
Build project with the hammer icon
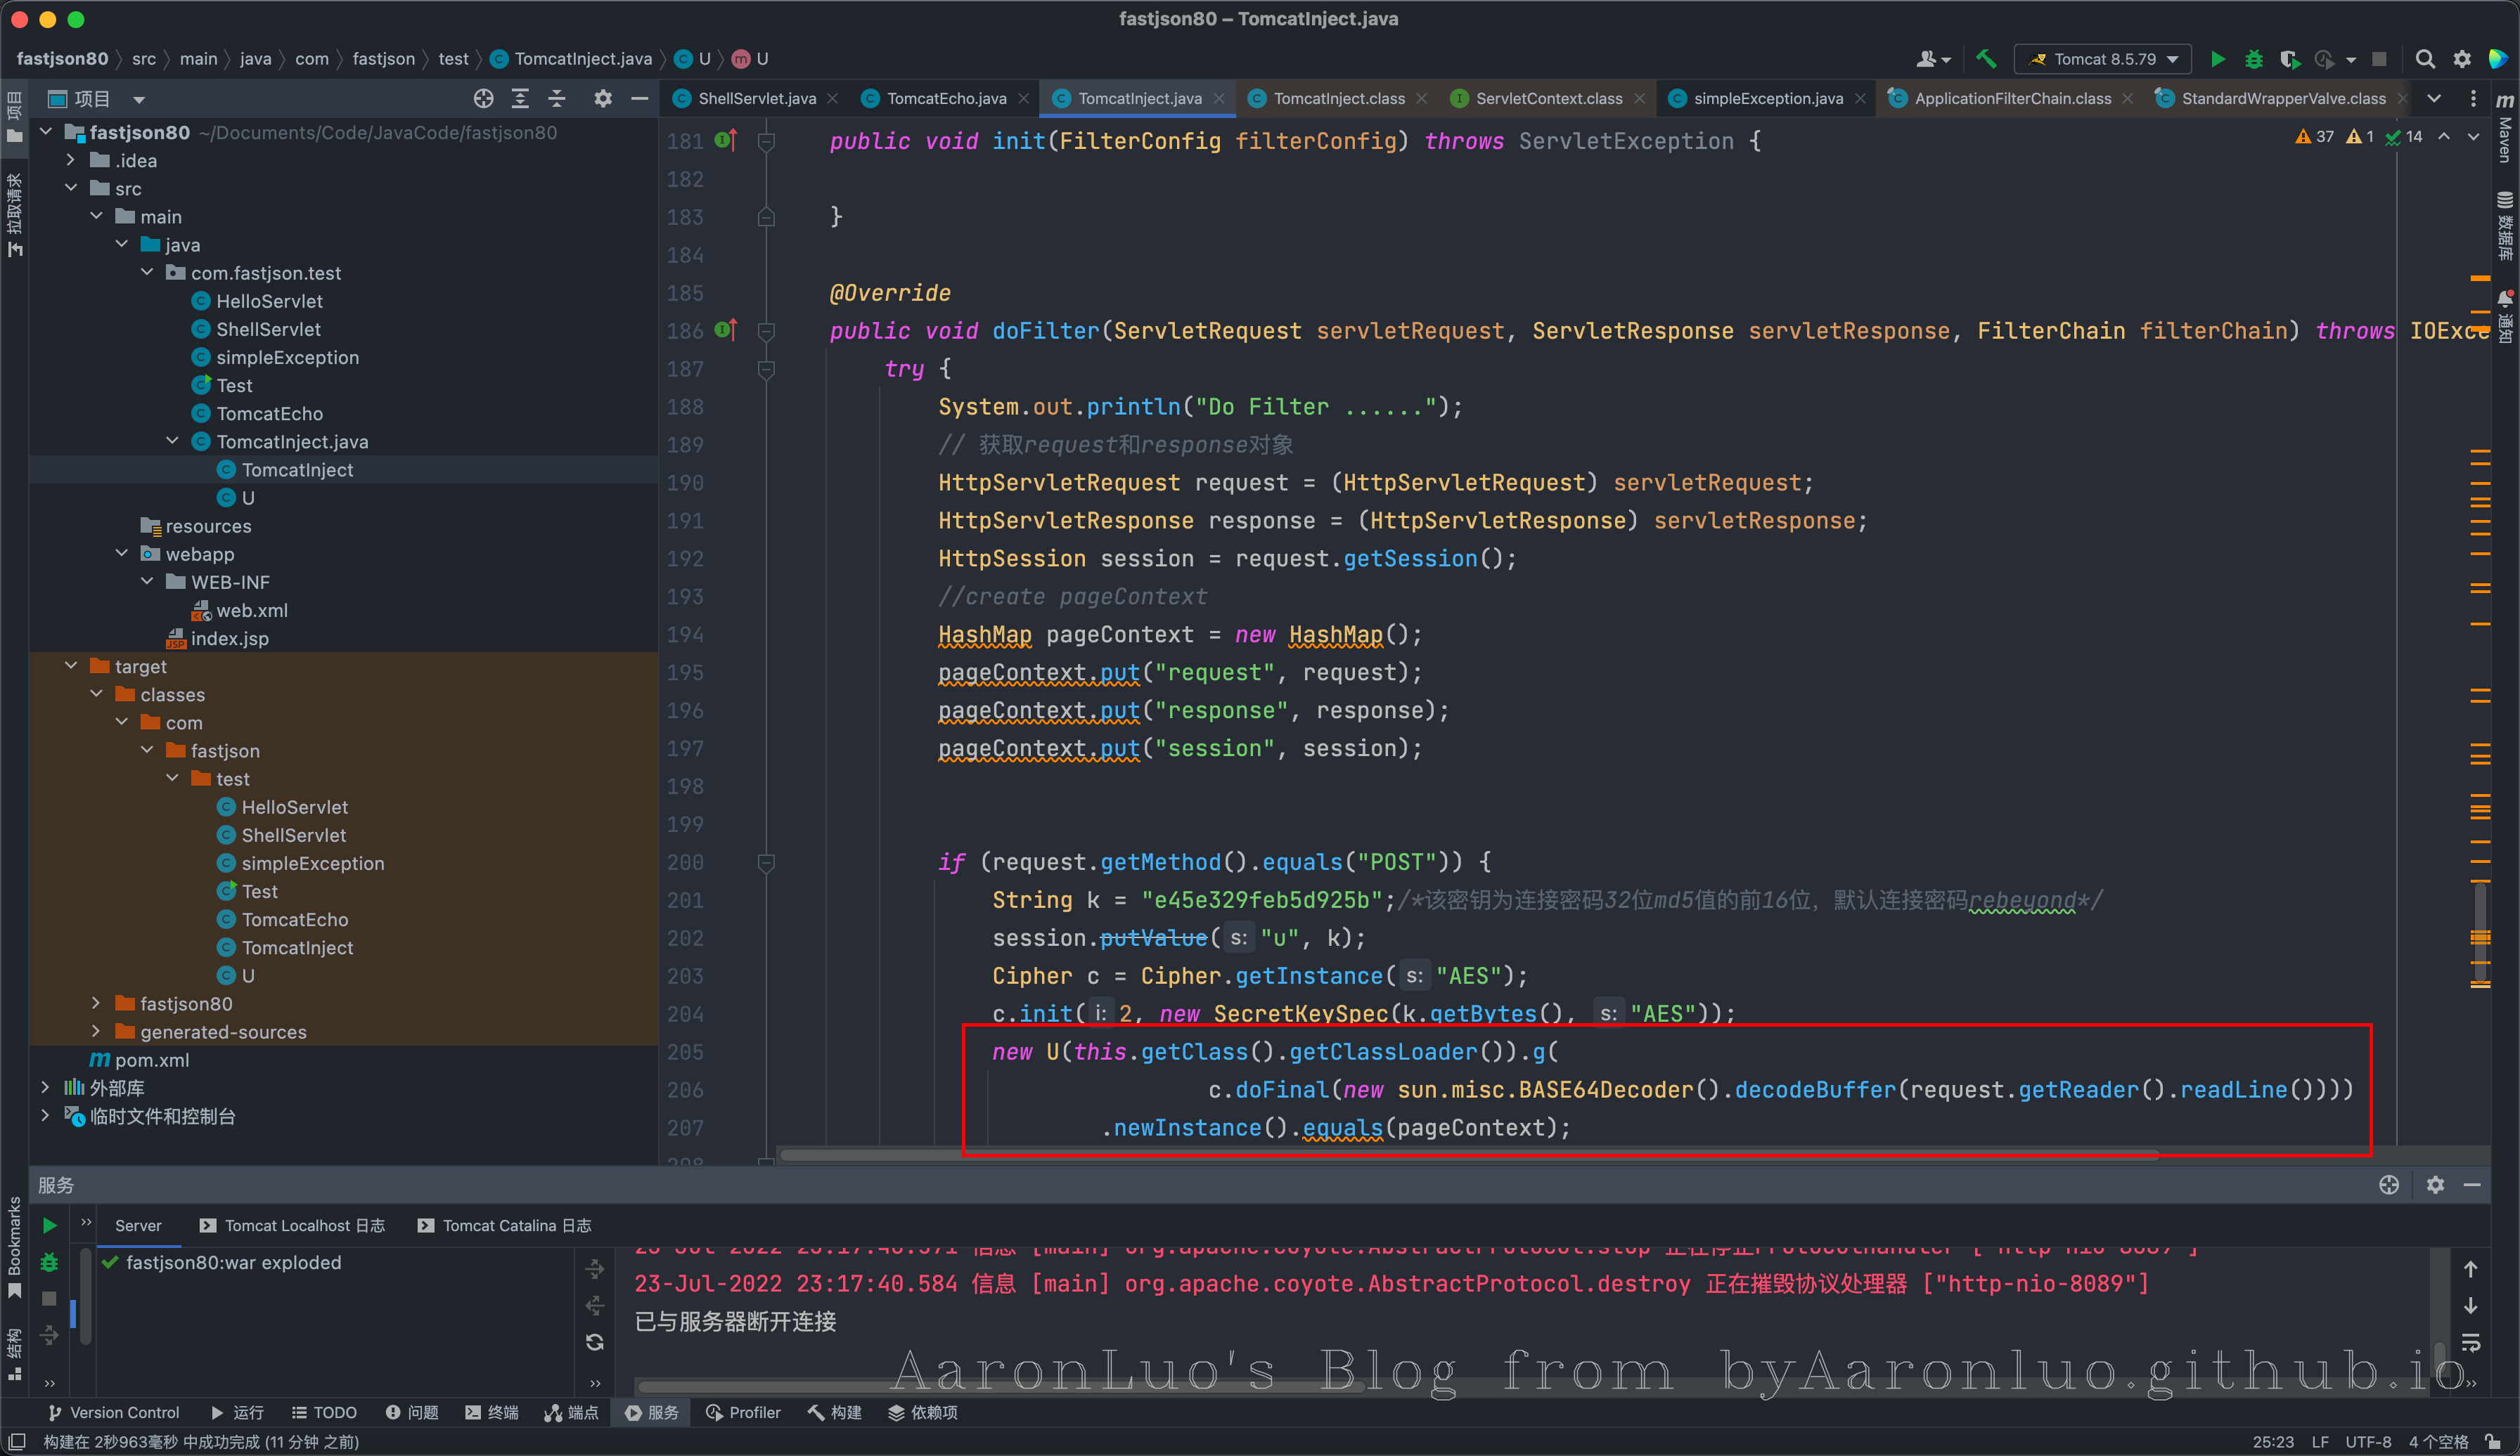pyautogui.click(x=1986, y=59)
